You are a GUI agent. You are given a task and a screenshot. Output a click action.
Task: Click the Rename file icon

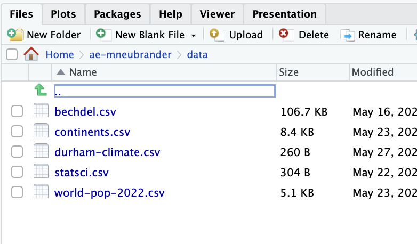(x=348, y=35)
